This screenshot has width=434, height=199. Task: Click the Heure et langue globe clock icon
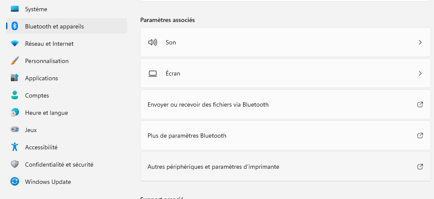[15, 113]
